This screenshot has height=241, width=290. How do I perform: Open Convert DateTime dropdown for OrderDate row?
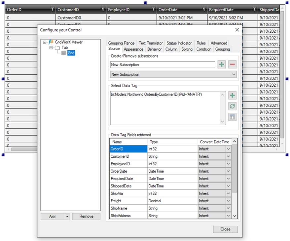tap(228, 171)
